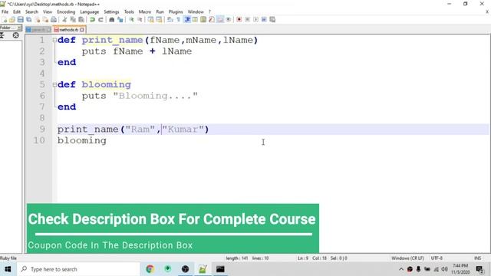Open the Macro menu
The height and width of the screenshot is (276, 491).
145,12
